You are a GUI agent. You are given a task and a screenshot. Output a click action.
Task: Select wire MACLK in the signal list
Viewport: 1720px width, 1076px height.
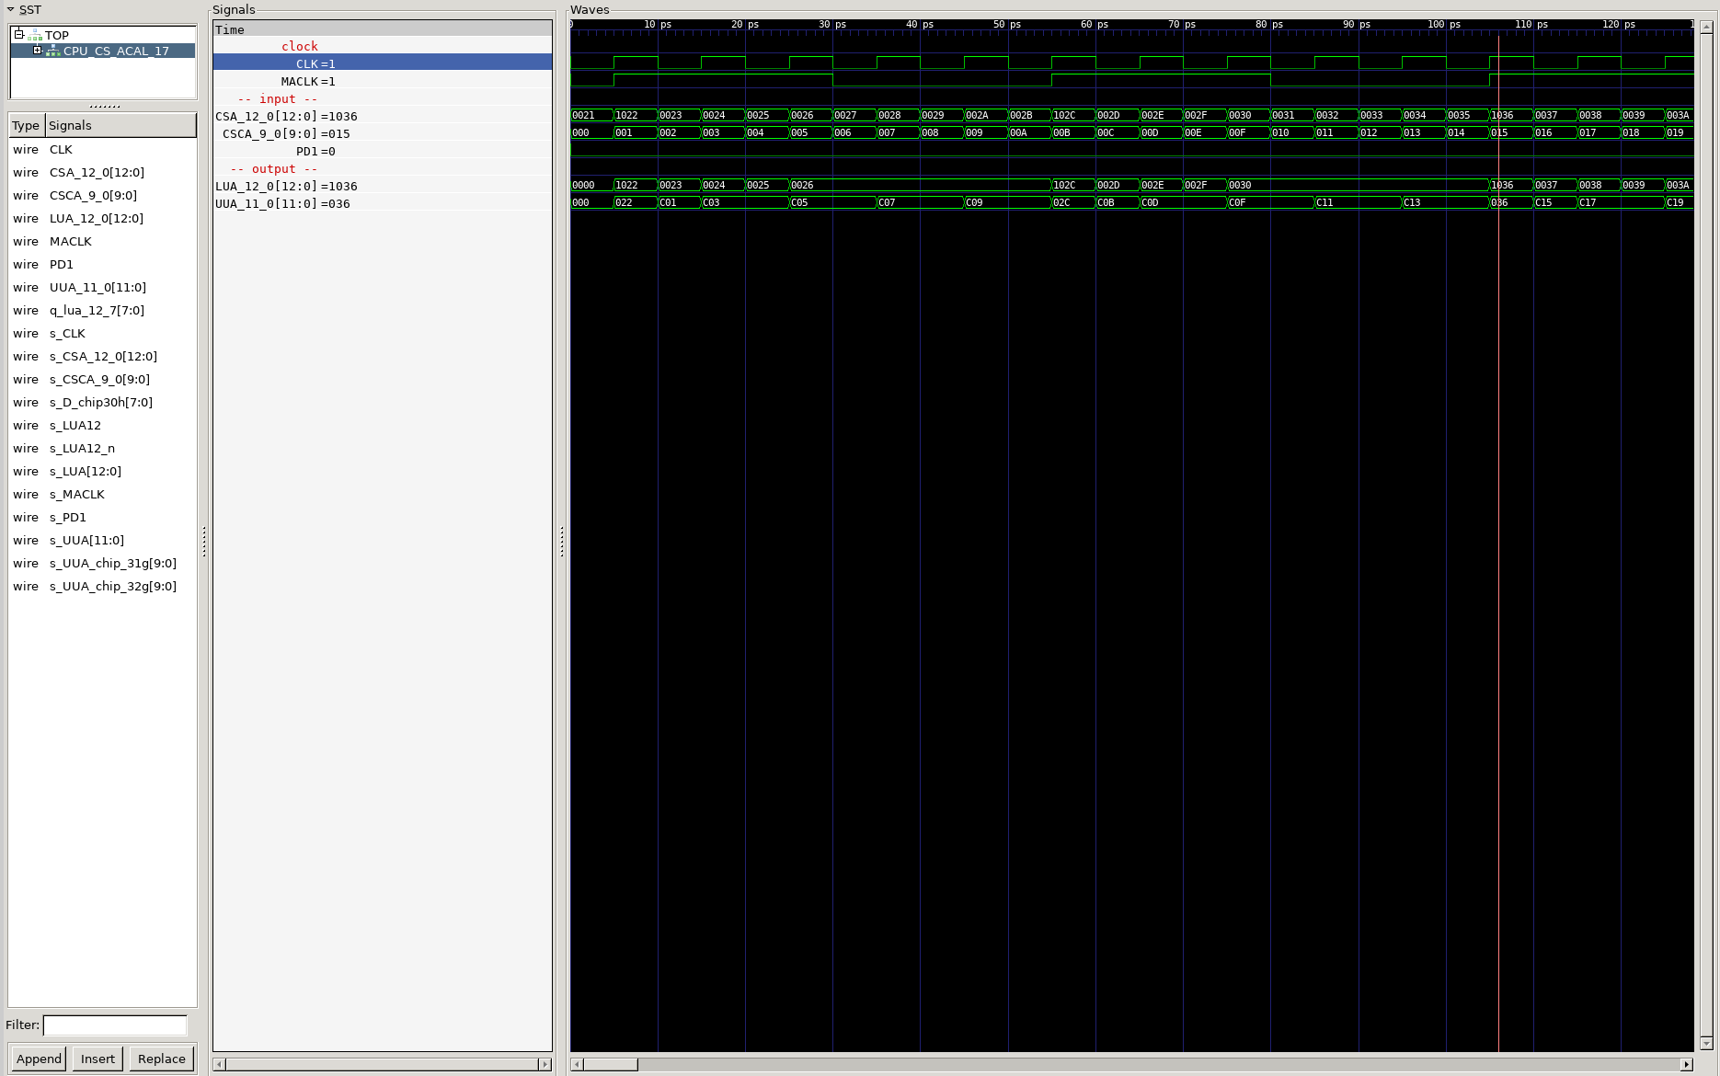(x=102, y=241)
